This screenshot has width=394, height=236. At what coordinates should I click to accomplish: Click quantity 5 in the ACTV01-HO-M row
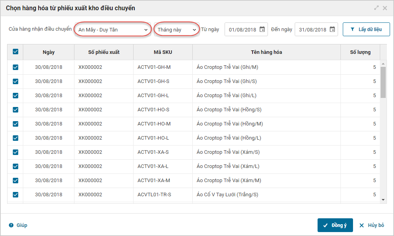374,124
